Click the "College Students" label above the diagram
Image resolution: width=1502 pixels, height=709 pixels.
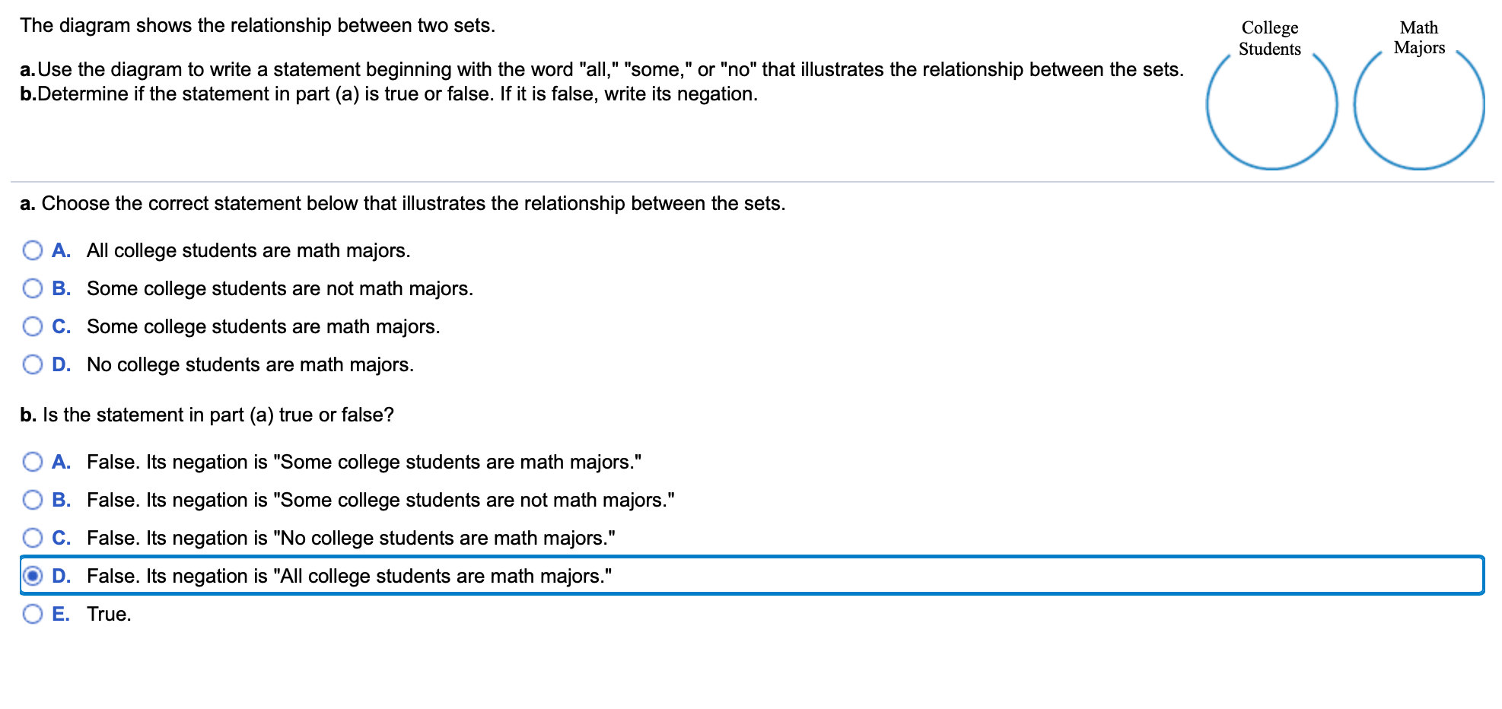1269,38
